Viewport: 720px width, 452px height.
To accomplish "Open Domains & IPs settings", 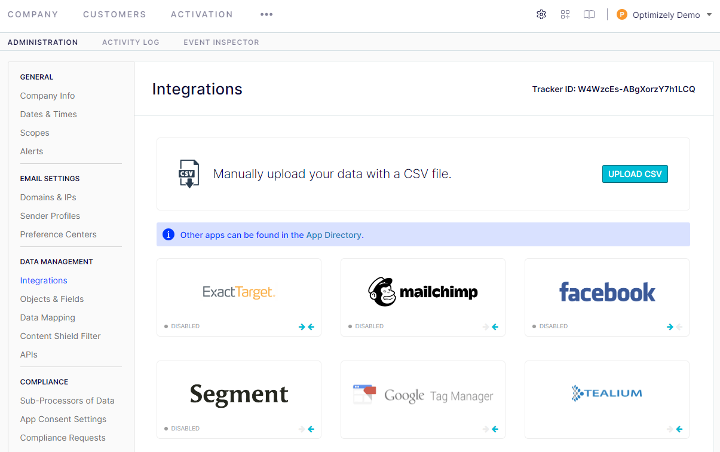I will point(48,197).
